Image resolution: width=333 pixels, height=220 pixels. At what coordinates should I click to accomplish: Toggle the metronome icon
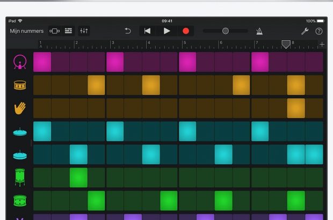pos(259,31)
